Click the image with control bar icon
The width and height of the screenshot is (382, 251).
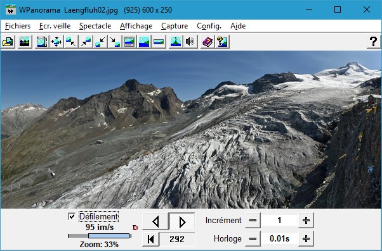click(x=129, y=42)
